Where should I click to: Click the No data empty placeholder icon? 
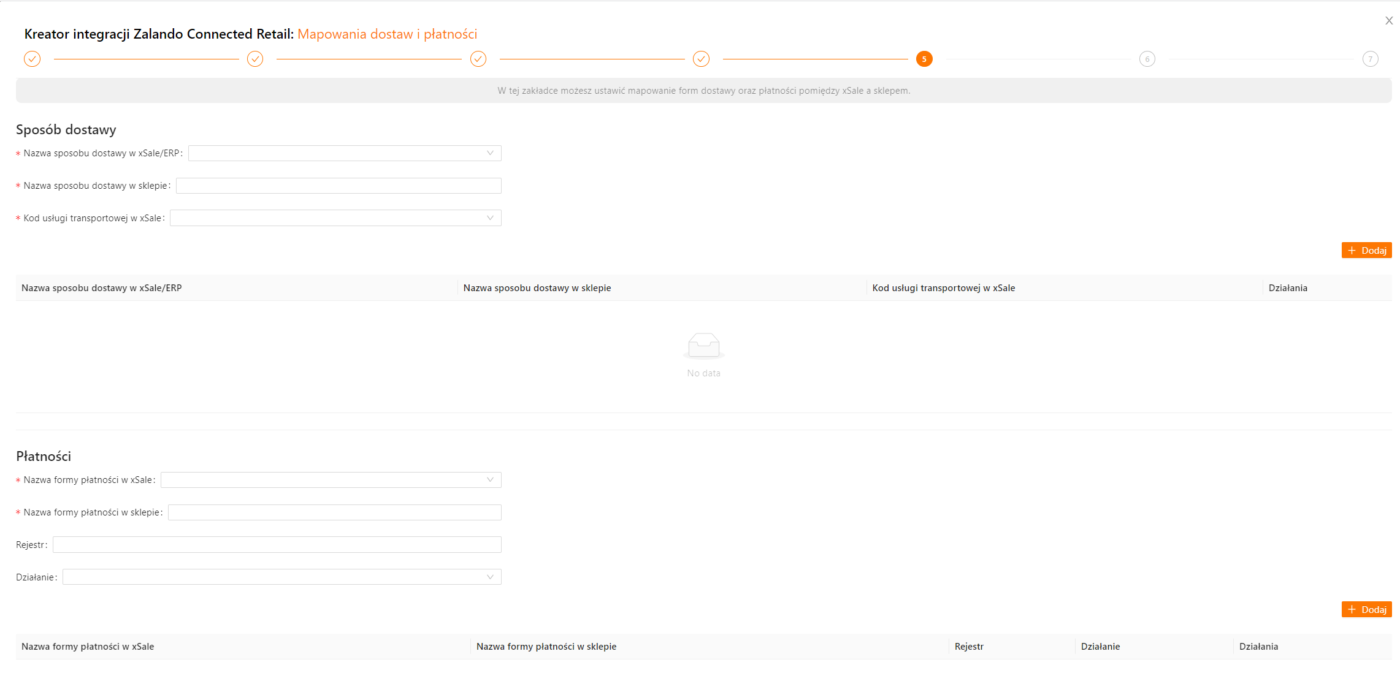[703, 346]
